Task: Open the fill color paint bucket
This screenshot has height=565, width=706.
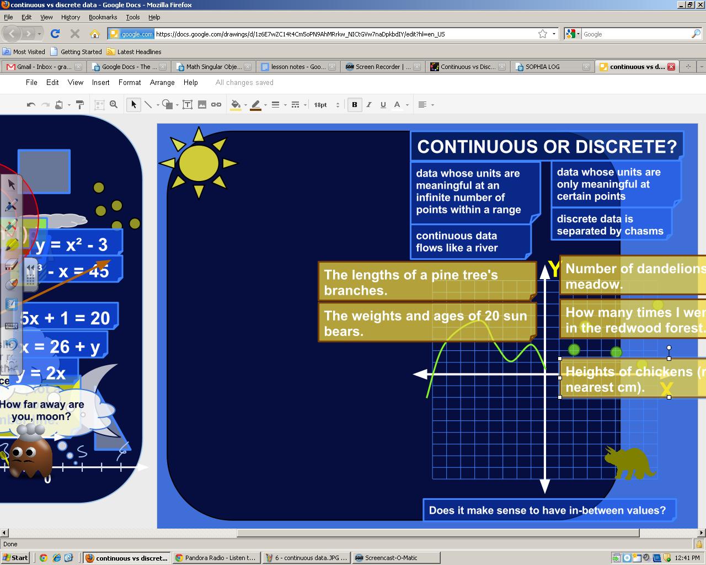Action: [236, 105]
